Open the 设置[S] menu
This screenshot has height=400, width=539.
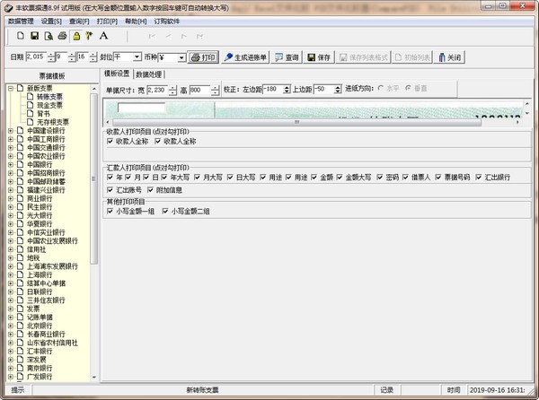(51, 22)
